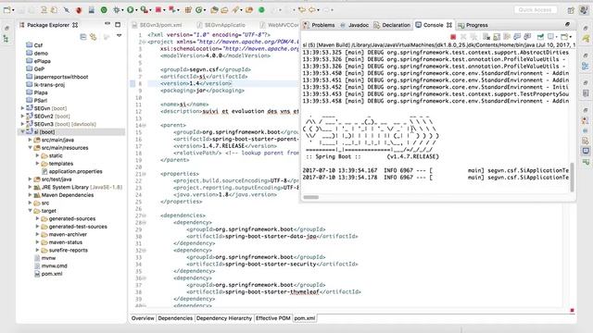
Task: Run the application with green play icon
Action: click(130, 10)
